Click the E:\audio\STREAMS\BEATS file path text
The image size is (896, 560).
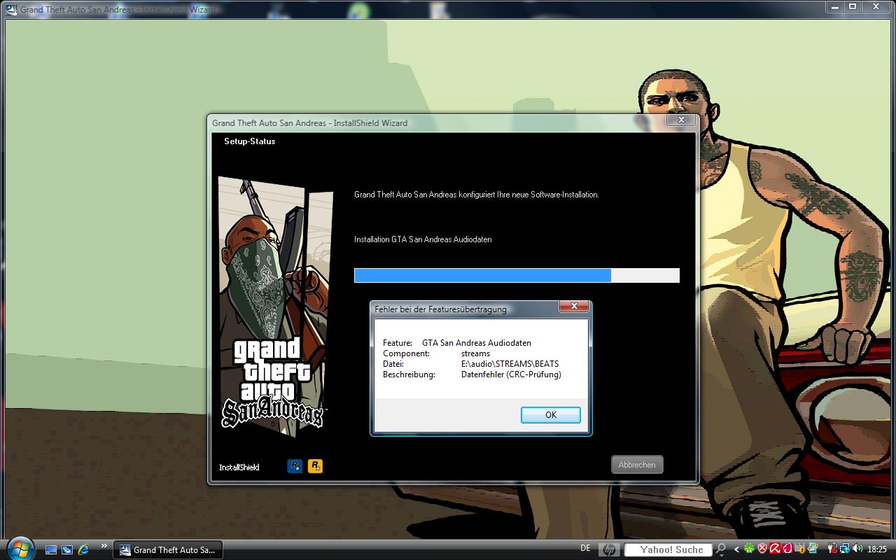click(x=510, y=364)
